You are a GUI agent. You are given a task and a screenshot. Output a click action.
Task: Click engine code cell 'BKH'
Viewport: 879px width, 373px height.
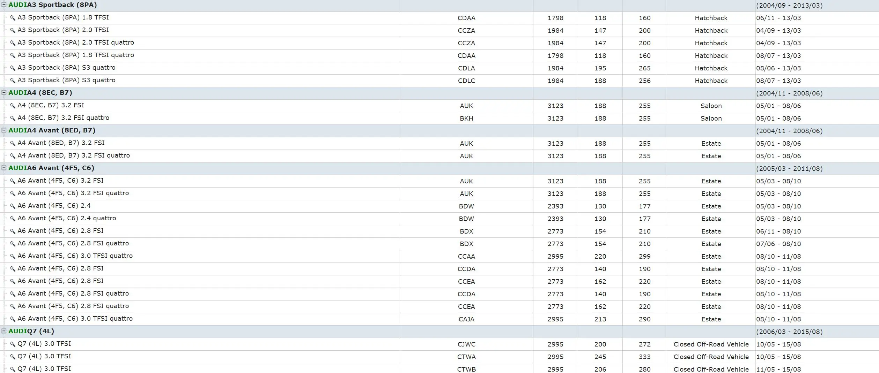coord(466,119)
